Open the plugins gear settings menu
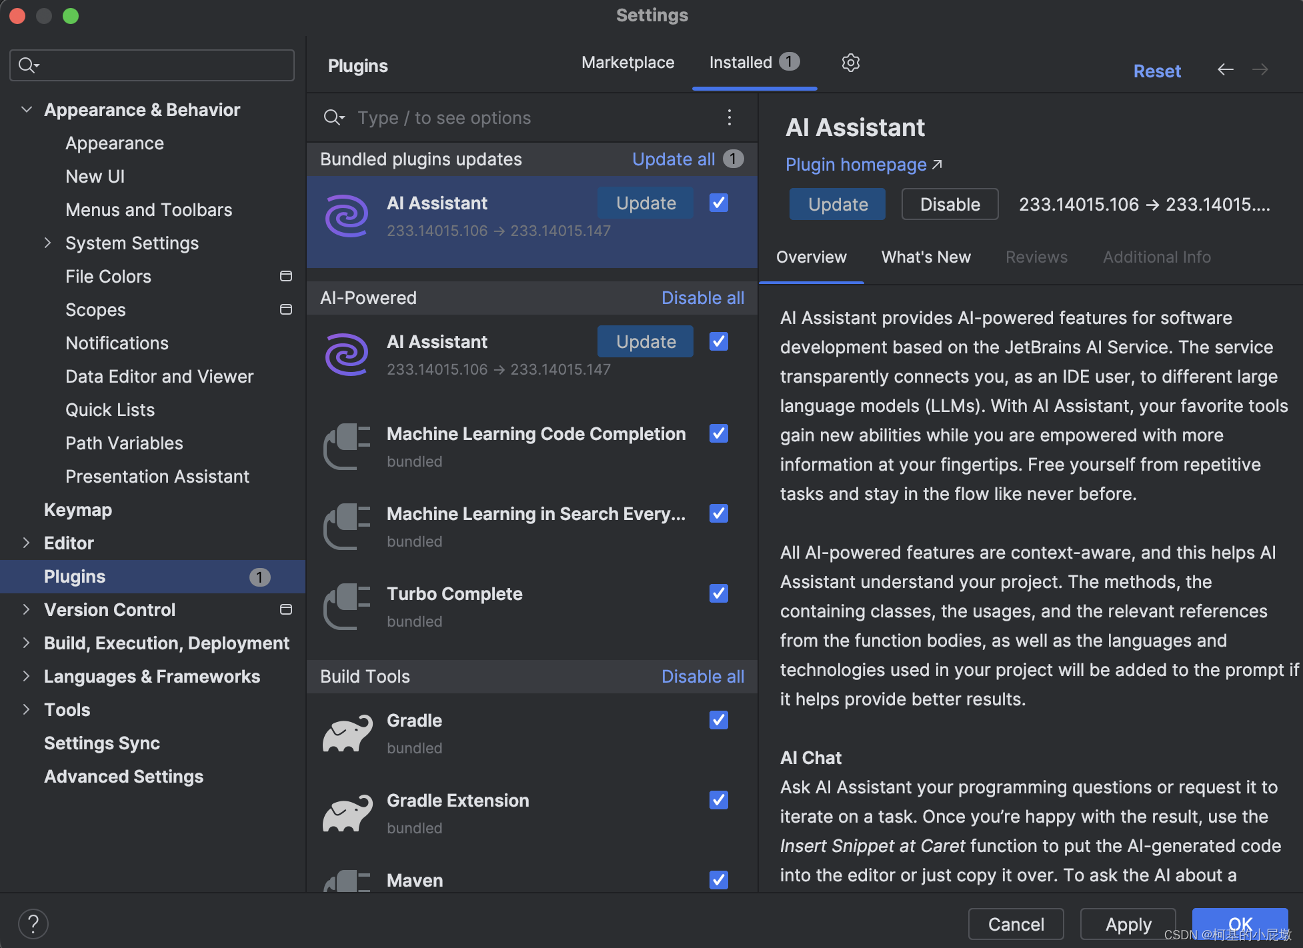Image resolution: width=1303 pixels, height=948 pixels. tap(850, 63)
